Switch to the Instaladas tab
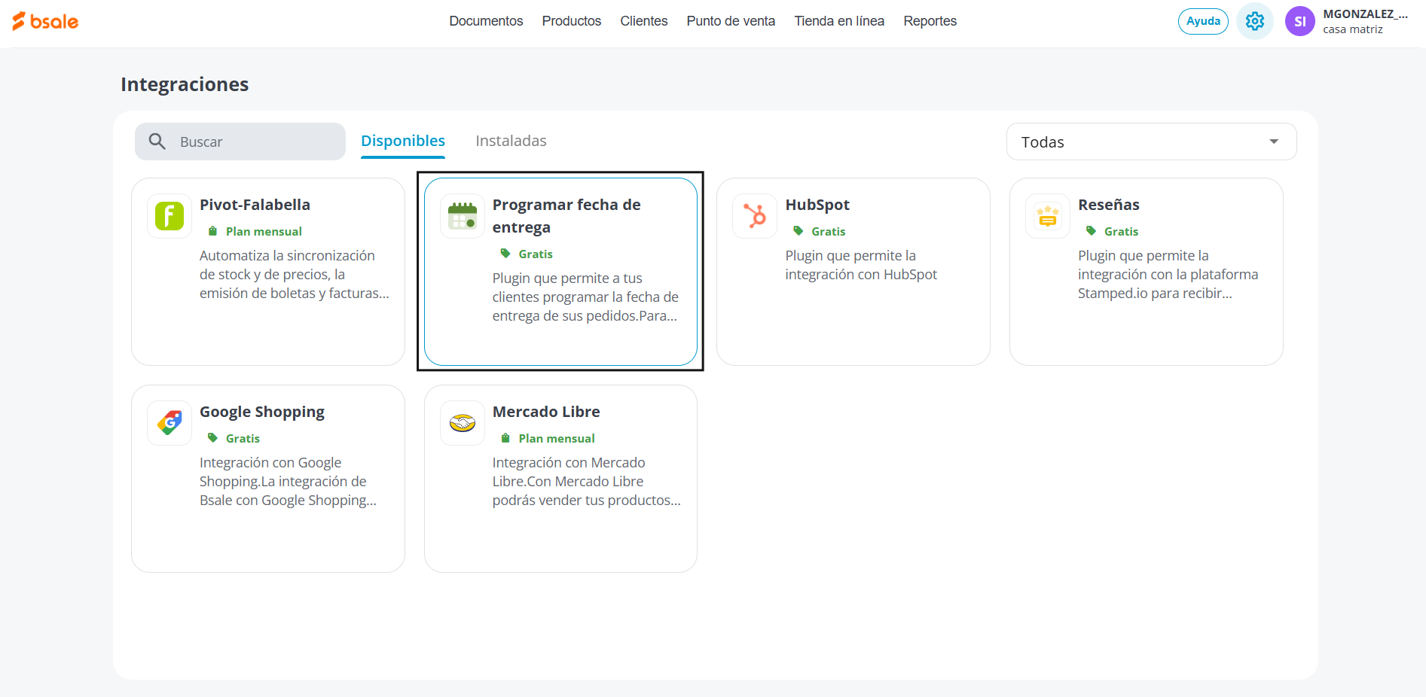1426x697 pixels. click(x=511, y=141)
